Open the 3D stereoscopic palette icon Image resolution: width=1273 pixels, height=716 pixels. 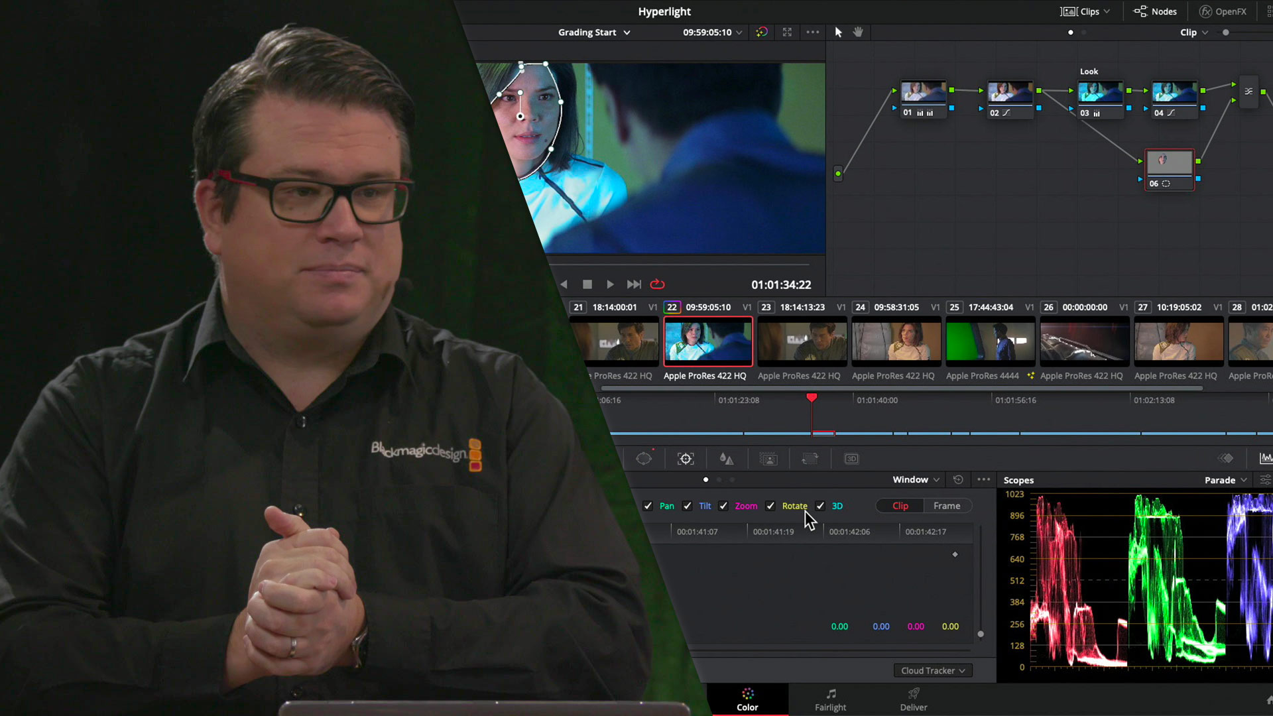point(851,459)
